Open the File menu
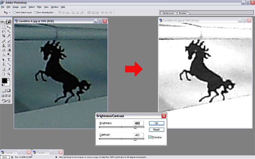The height and width of the screenshot is (159, 255). tap(3, 7)
